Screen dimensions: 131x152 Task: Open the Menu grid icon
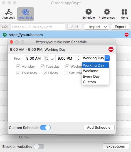point(124,12)
